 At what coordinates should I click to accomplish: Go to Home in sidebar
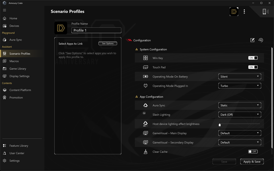[x=13, y=18]
